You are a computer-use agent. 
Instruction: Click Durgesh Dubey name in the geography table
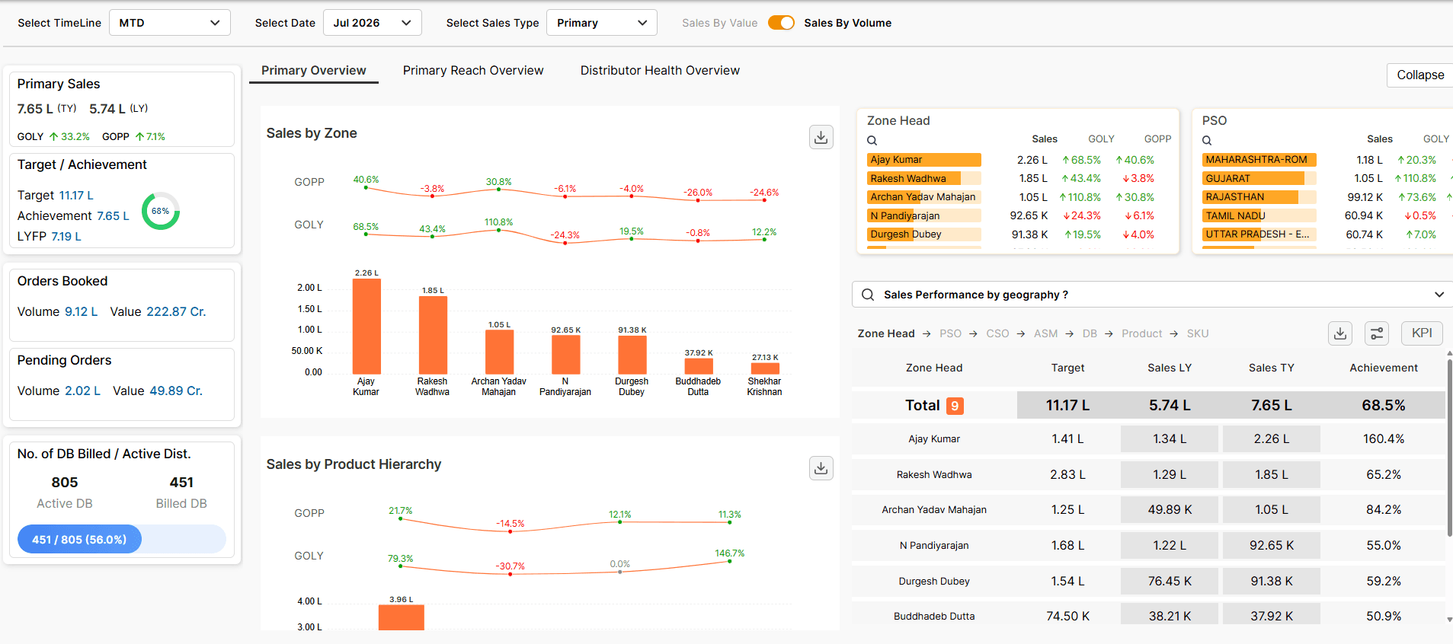(x=934, y=581)
